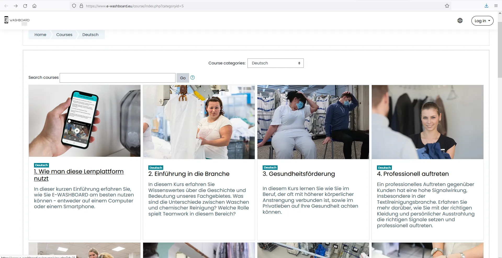The height and width of the screenshot is (258, 502).
Task: View site info via padlock icon
Action: click(x=81, y=6)
